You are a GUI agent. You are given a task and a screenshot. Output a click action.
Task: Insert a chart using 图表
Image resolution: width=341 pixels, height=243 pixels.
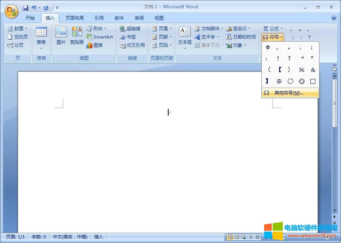(x=95, y=45)
